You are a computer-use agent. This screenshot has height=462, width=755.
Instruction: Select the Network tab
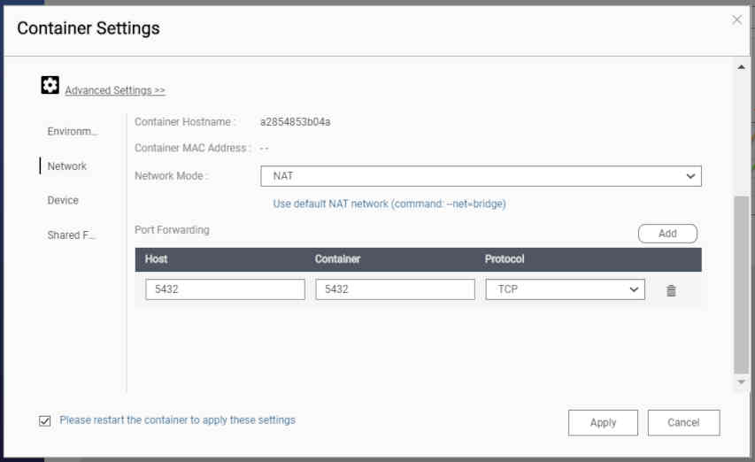[67, 166]
